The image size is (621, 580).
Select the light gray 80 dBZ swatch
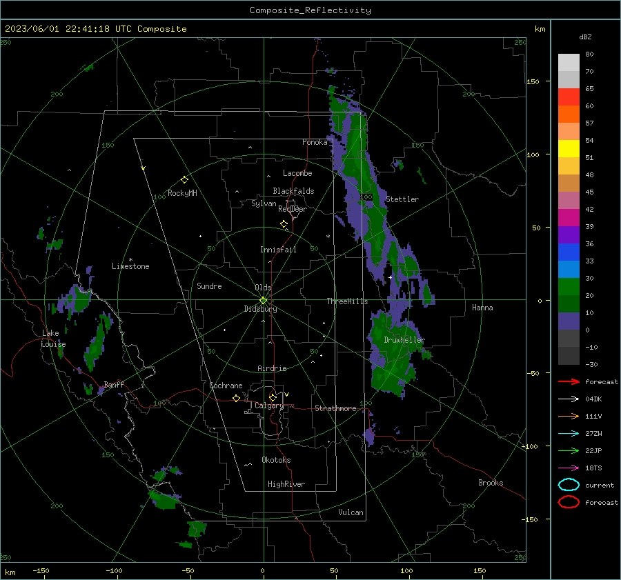[x=569, y=62]
